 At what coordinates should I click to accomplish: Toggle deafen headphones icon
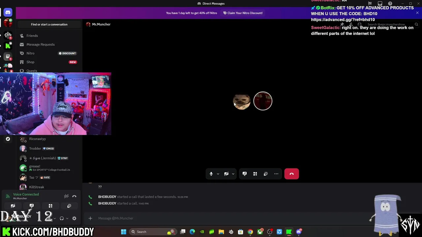62,218
